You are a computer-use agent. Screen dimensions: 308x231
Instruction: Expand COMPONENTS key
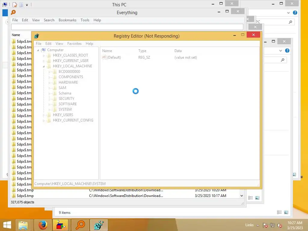49,77
